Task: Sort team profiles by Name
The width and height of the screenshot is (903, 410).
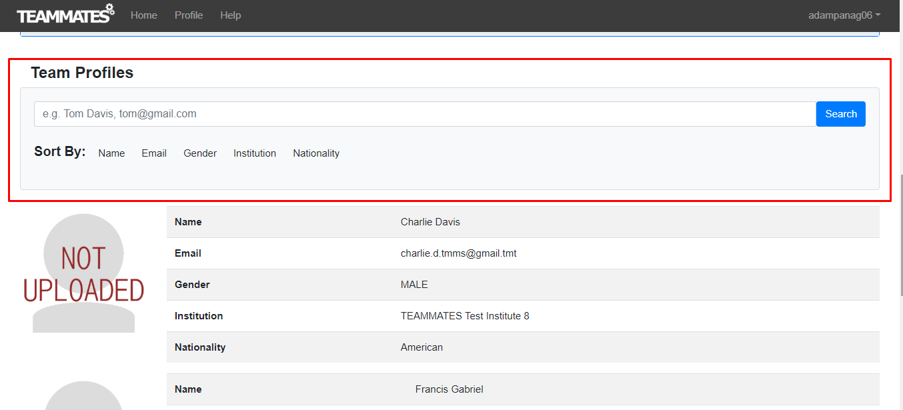Action: [111, 153]
